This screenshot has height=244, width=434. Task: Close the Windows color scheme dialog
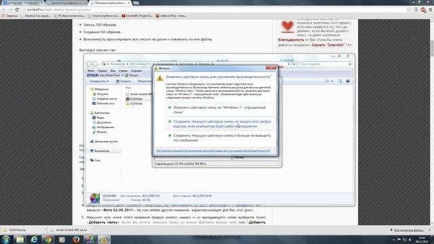pyautogui.click(x=271, y=68)
